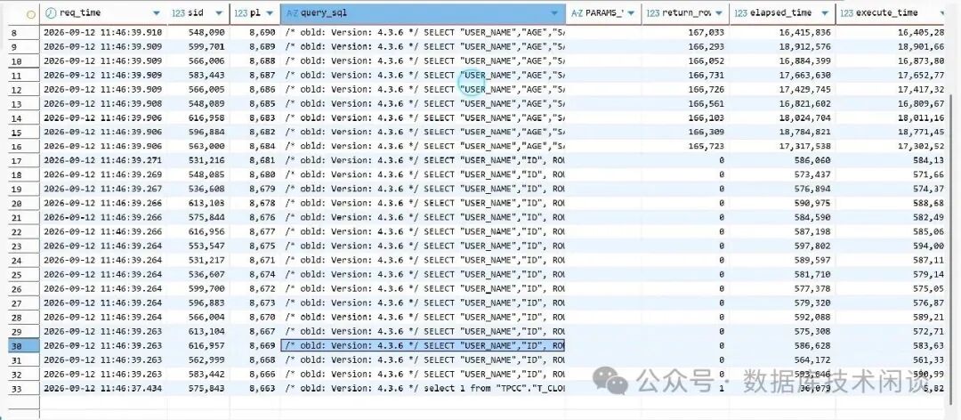The height and width of the screenshot is (420, 961).
Task: Select return rows cell 165,723
Action: (x=685, y=147)
